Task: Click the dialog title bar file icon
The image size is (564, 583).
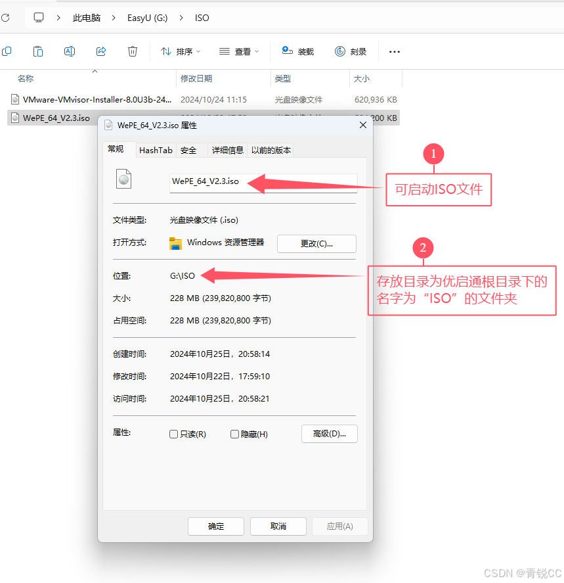Action: tap(108, 125)
